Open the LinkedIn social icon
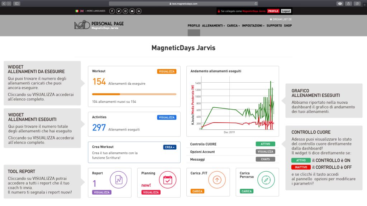Image resolution: width=367 pixels, height=206 pixels. [x=139, y=11]
